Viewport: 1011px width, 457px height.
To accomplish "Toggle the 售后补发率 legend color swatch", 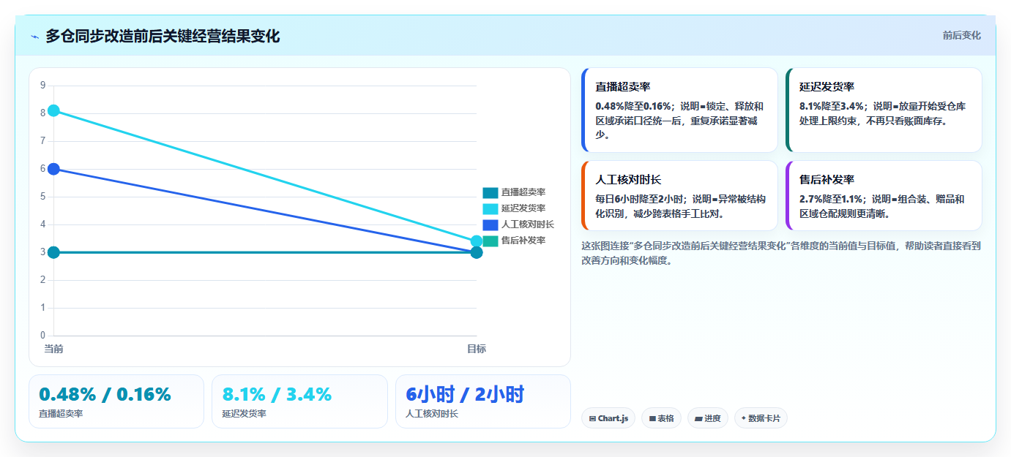I will [490, 241].
